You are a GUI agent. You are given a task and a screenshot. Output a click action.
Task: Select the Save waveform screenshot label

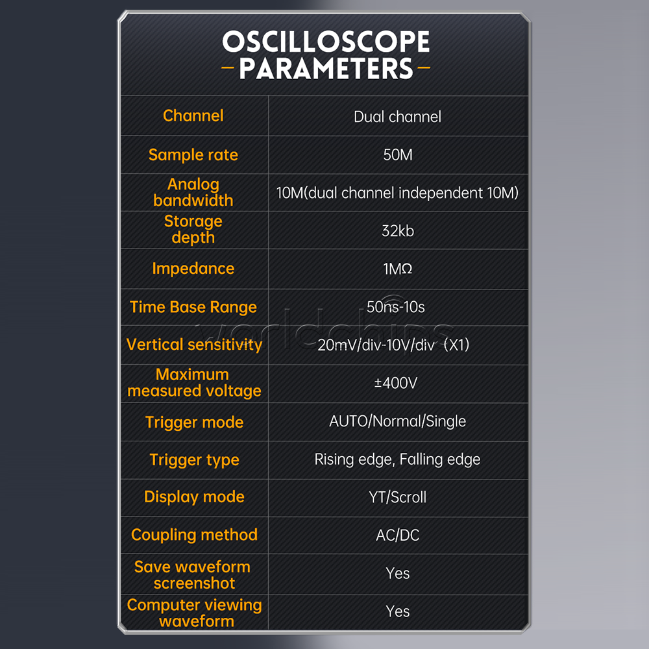pos(193,574)
